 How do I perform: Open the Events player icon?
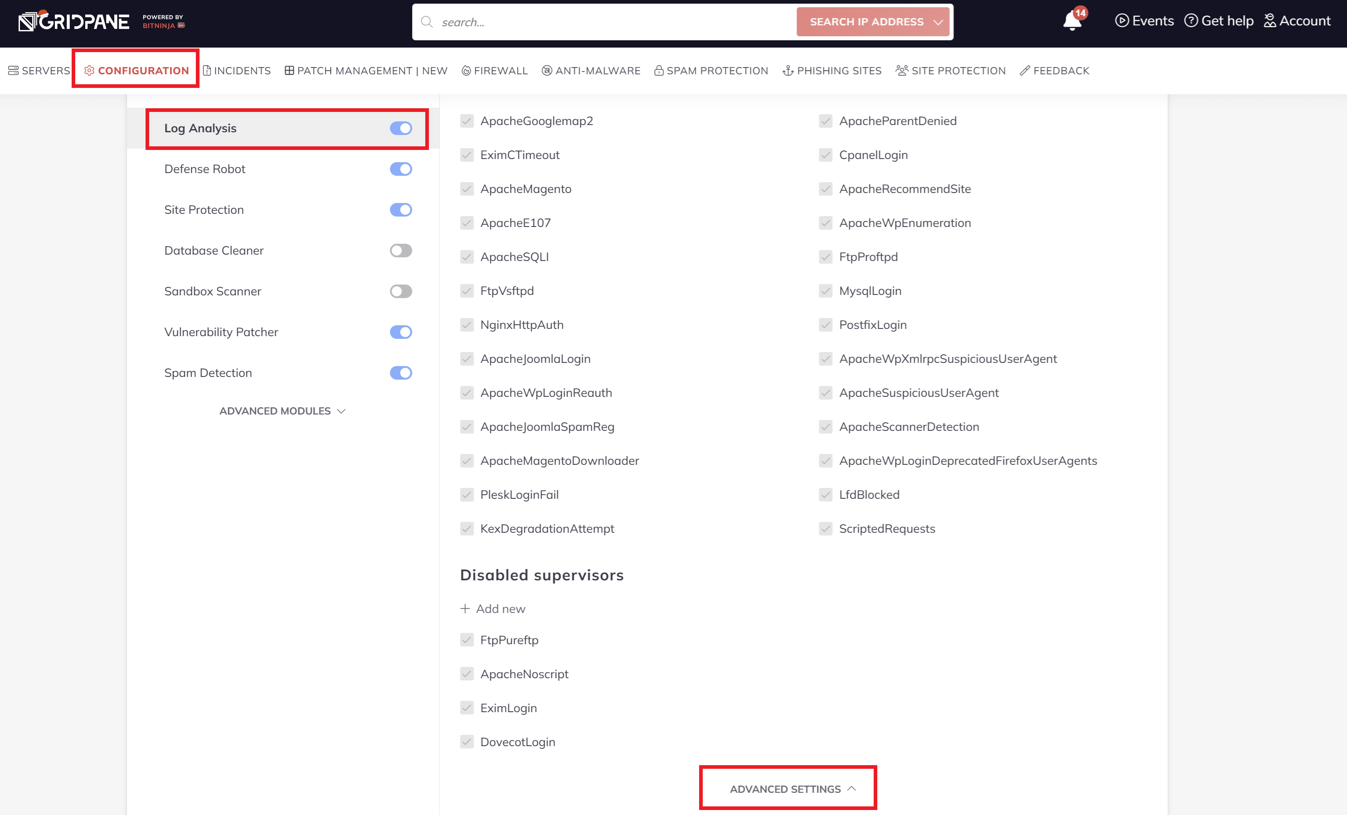coord(1122,21)
